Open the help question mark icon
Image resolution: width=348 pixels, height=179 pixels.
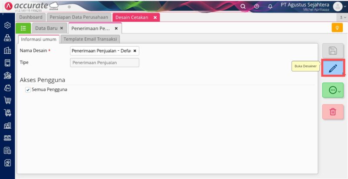pos(257,7)
